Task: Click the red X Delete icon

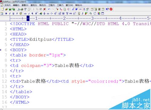Action: coord(44,9)
